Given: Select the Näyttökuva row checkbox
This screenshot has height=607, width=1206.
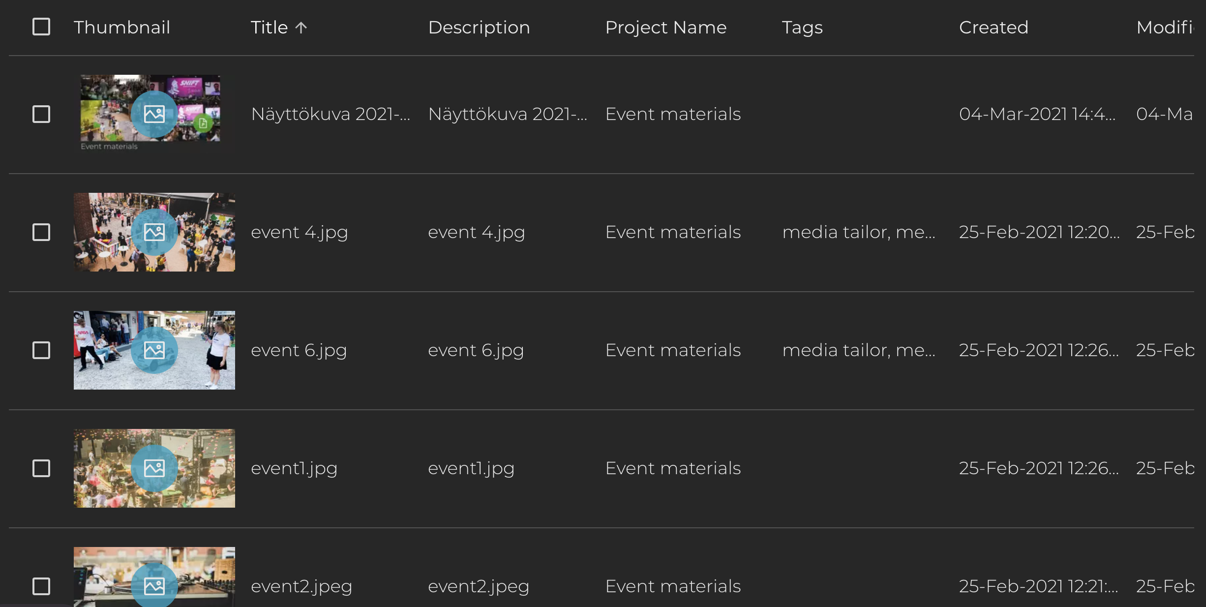Looking at the screenshot, I should (x=41, y=114).
